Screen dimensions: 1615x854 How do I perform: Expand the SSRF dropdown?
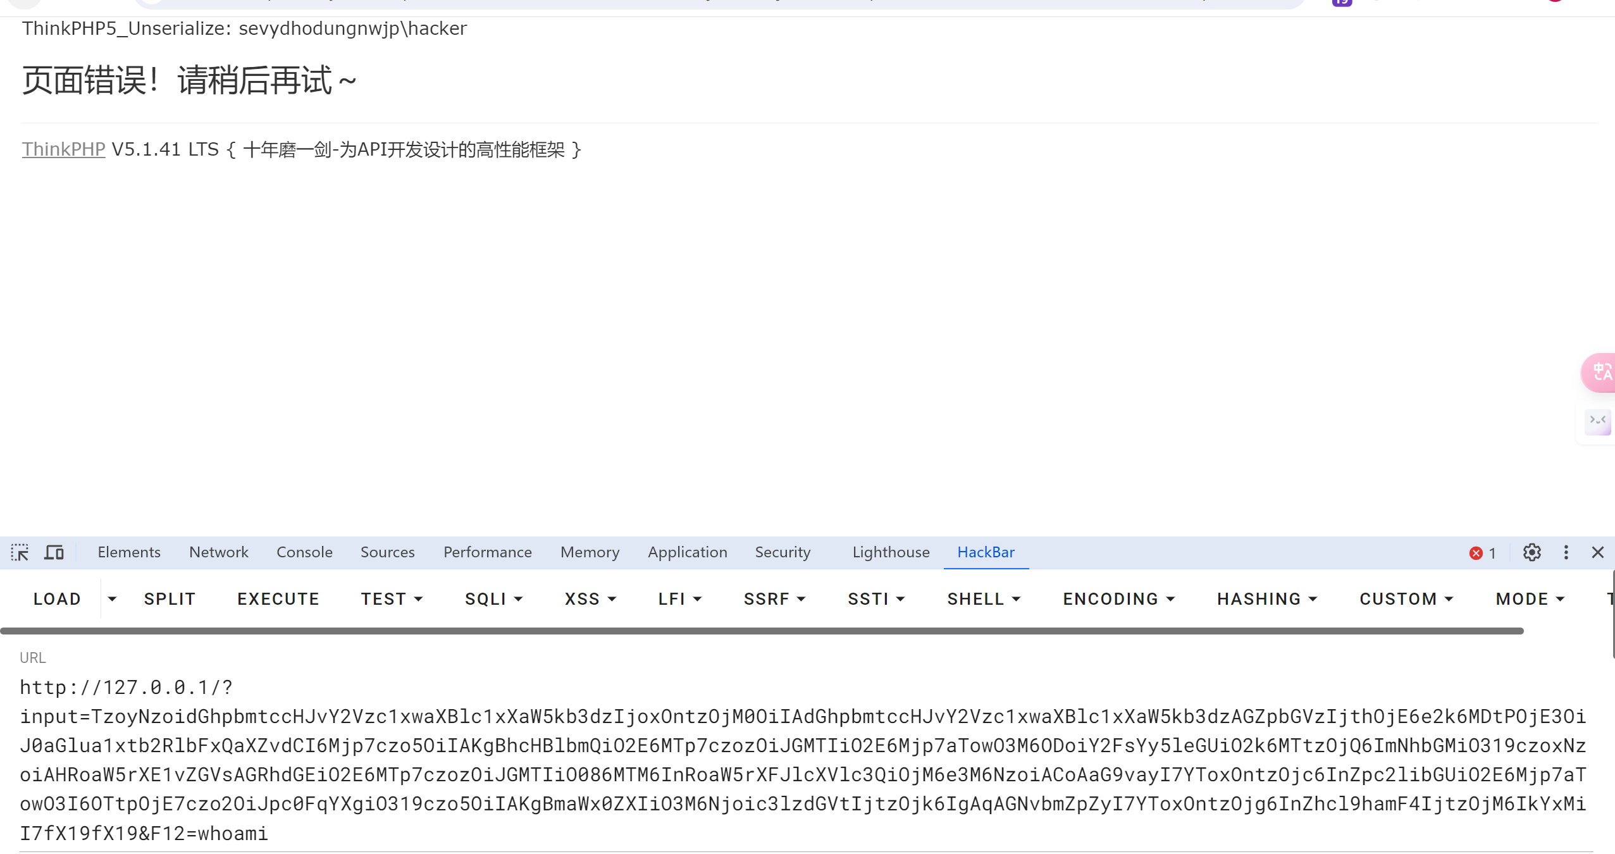click(x=774, y=598)
